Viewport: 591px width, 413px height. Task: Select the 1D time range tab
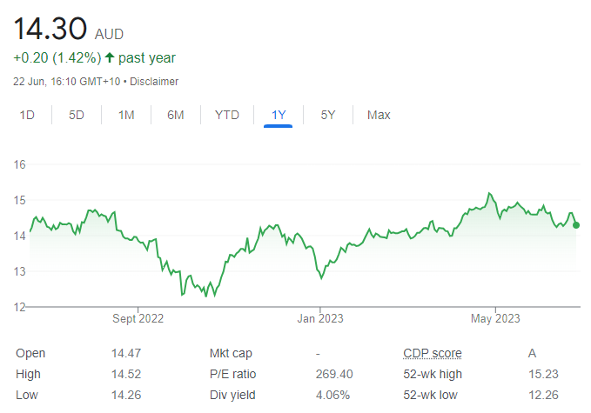click(x=27, y=115)
